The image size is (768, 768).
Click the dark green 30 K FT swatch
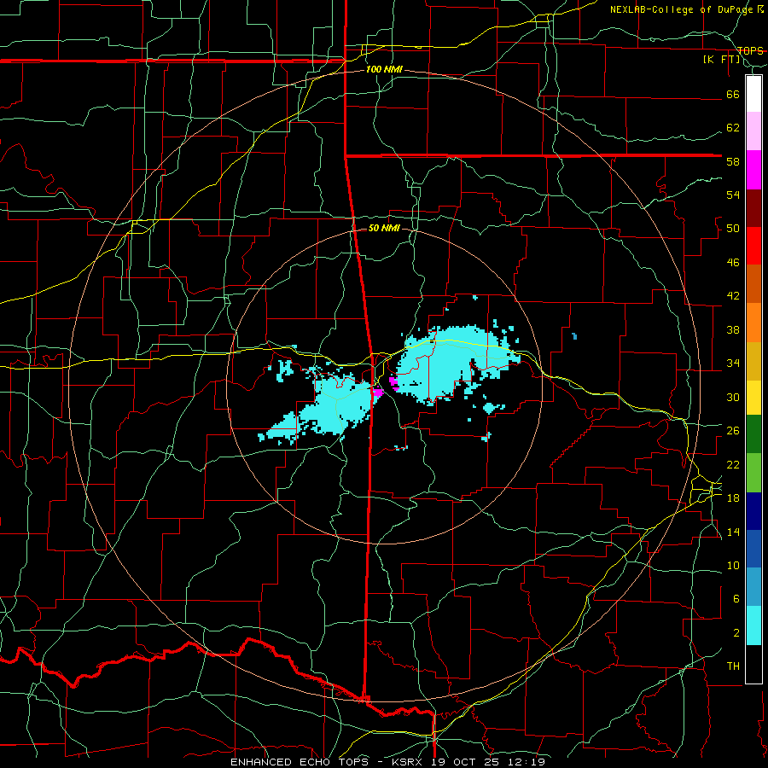(753, 434)
